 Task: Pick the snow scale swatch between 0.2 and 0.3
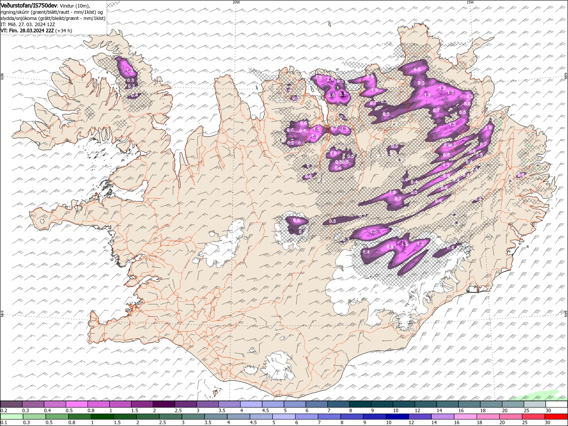tap(11, 404)
